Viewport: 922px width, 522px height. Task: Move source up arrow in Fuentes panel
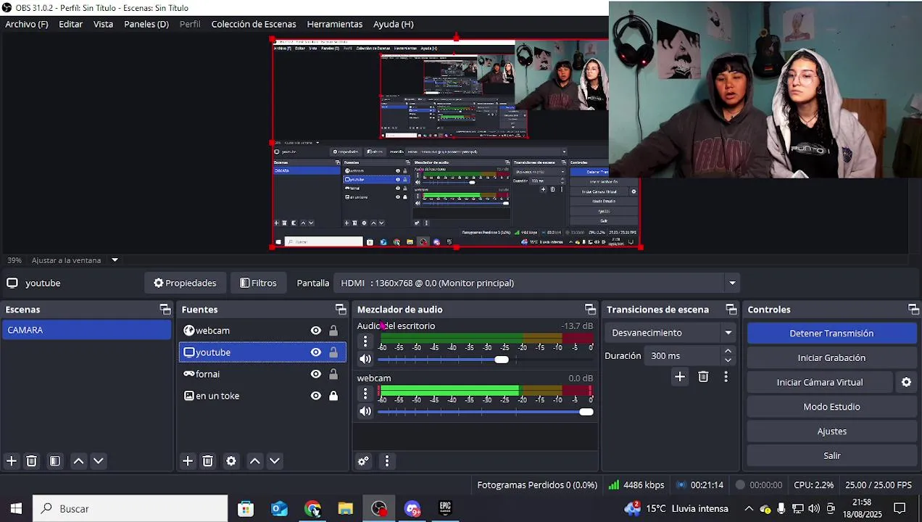click(255, 461)
